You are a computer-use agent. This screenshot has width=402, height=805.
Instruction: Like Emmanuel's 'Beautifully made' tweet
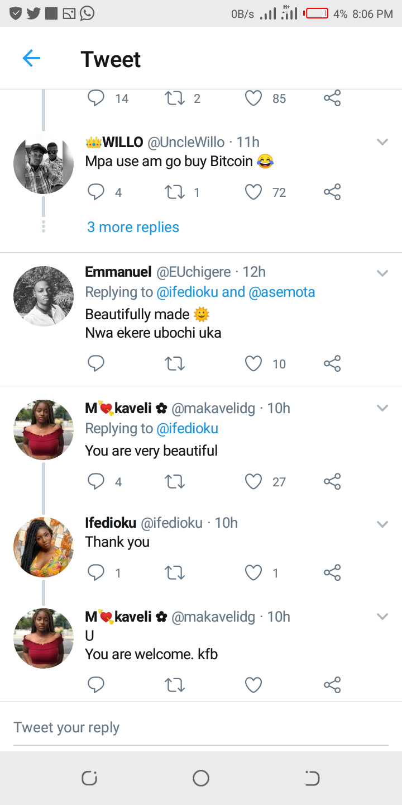pos(253,364)
